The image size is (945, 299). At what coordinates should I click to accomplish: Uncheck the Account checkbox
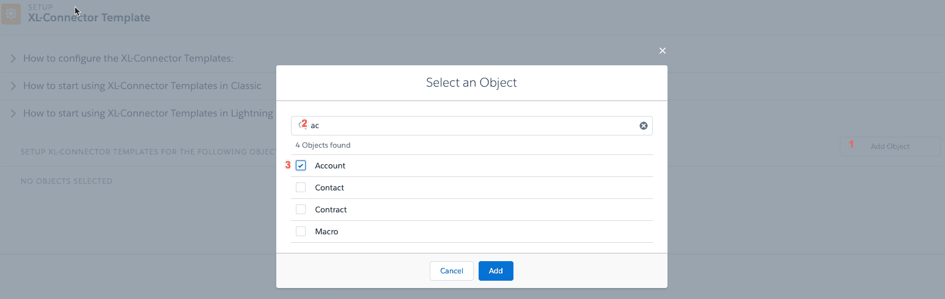click(301, 165)
